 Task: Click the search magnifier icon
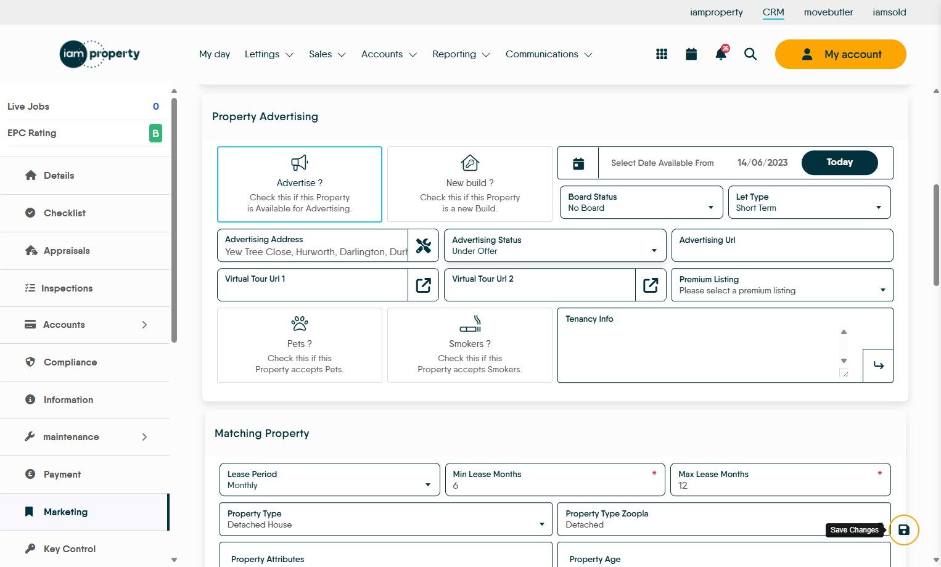click(750, 54)
